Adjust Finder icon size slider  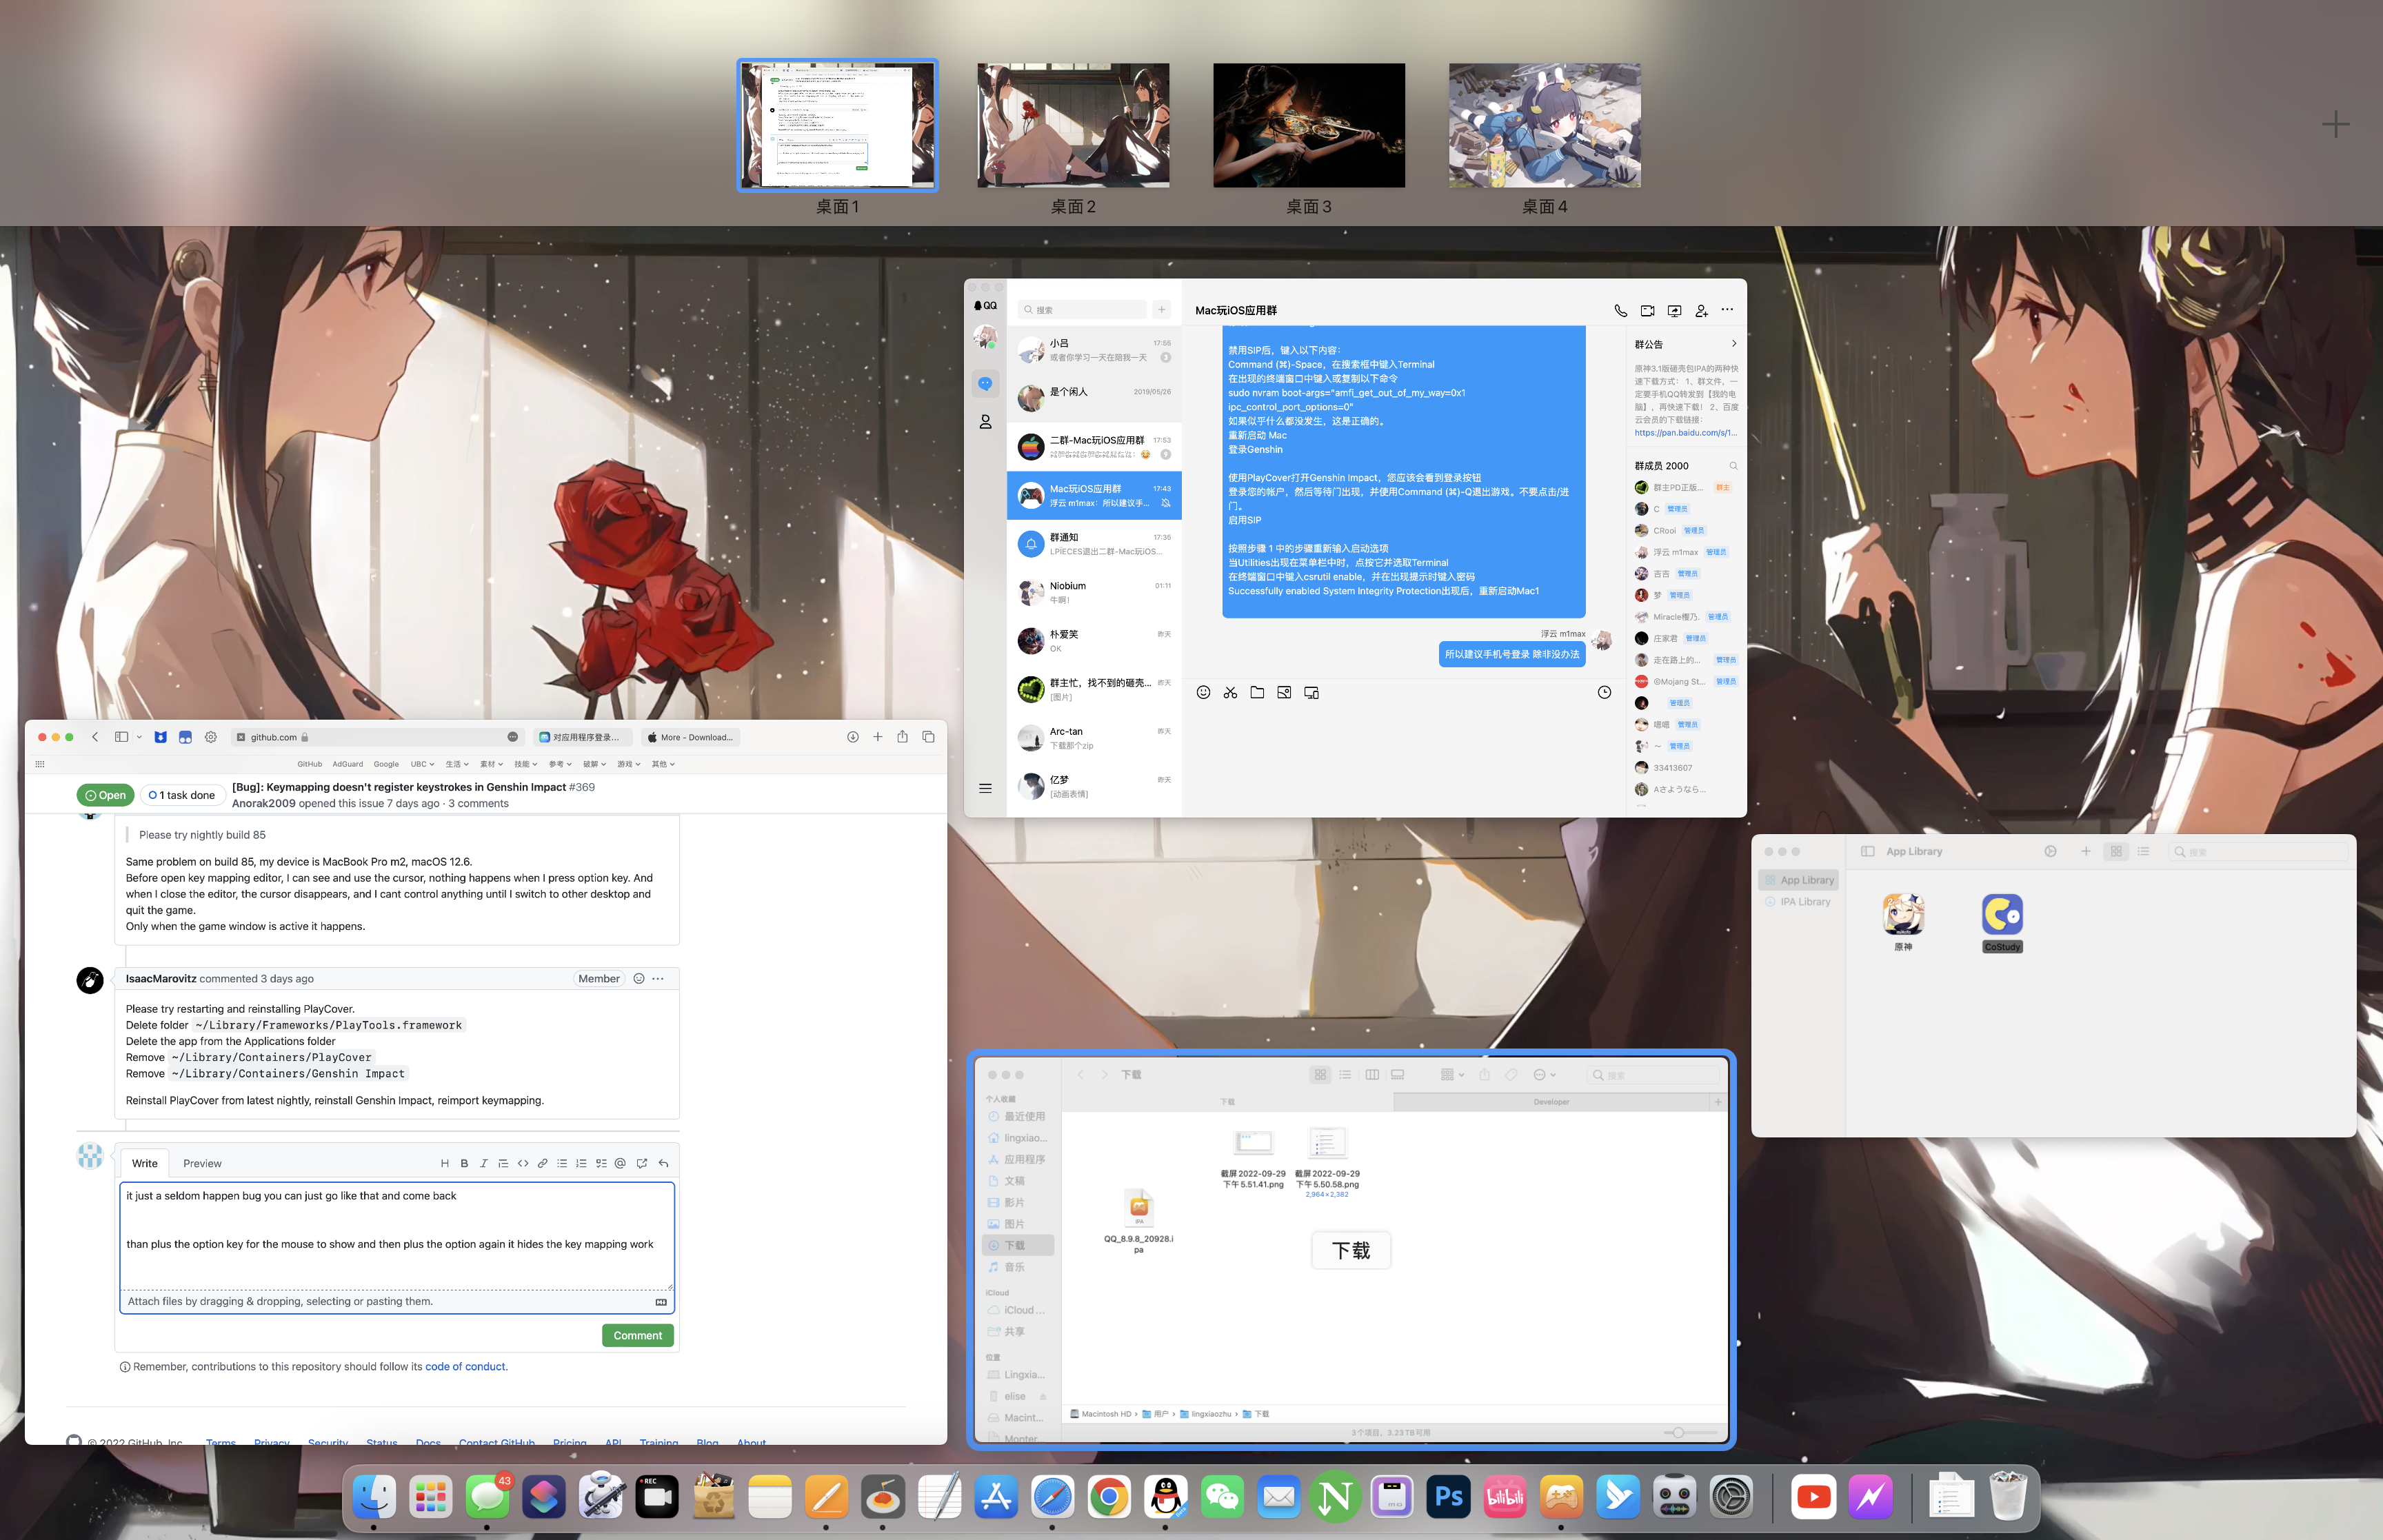(1678, 1432)
